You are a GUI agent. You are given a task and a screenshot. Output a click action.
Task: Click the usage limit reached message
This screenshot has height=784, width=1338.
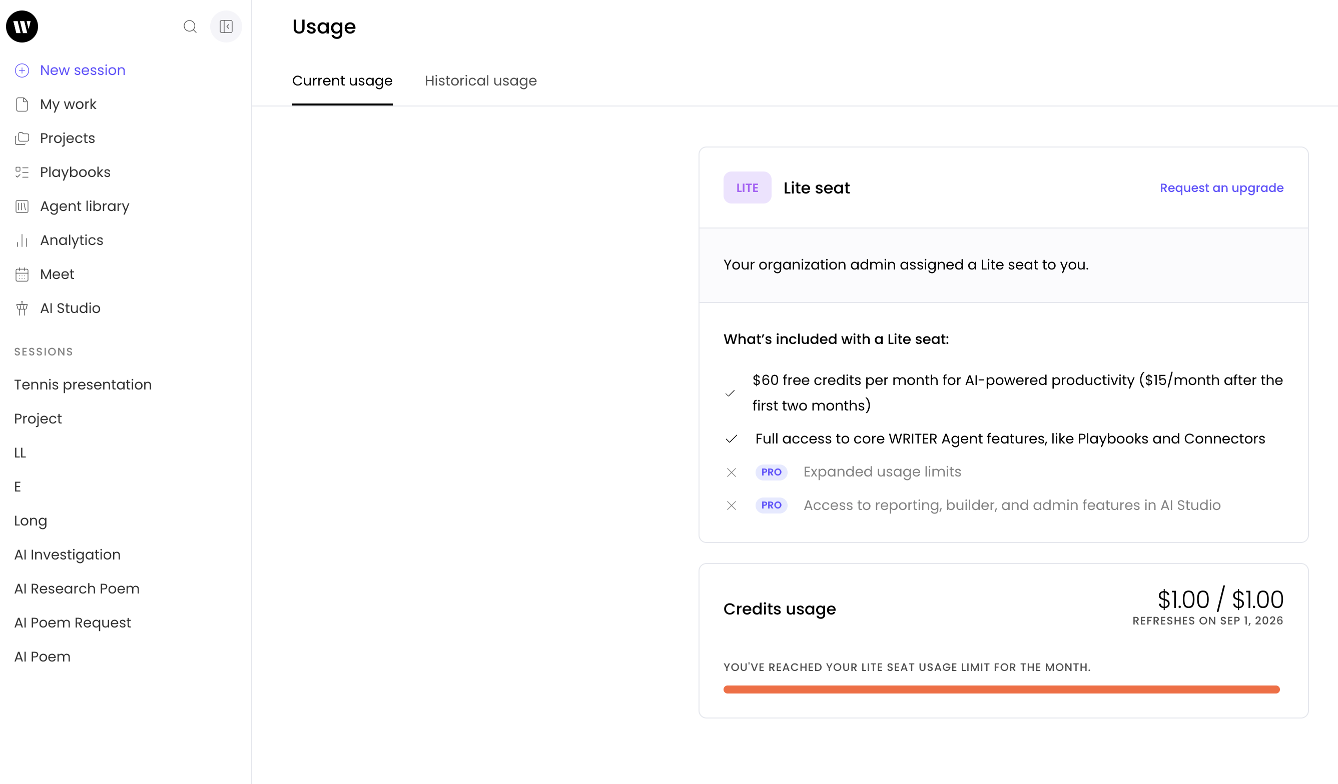907,667
